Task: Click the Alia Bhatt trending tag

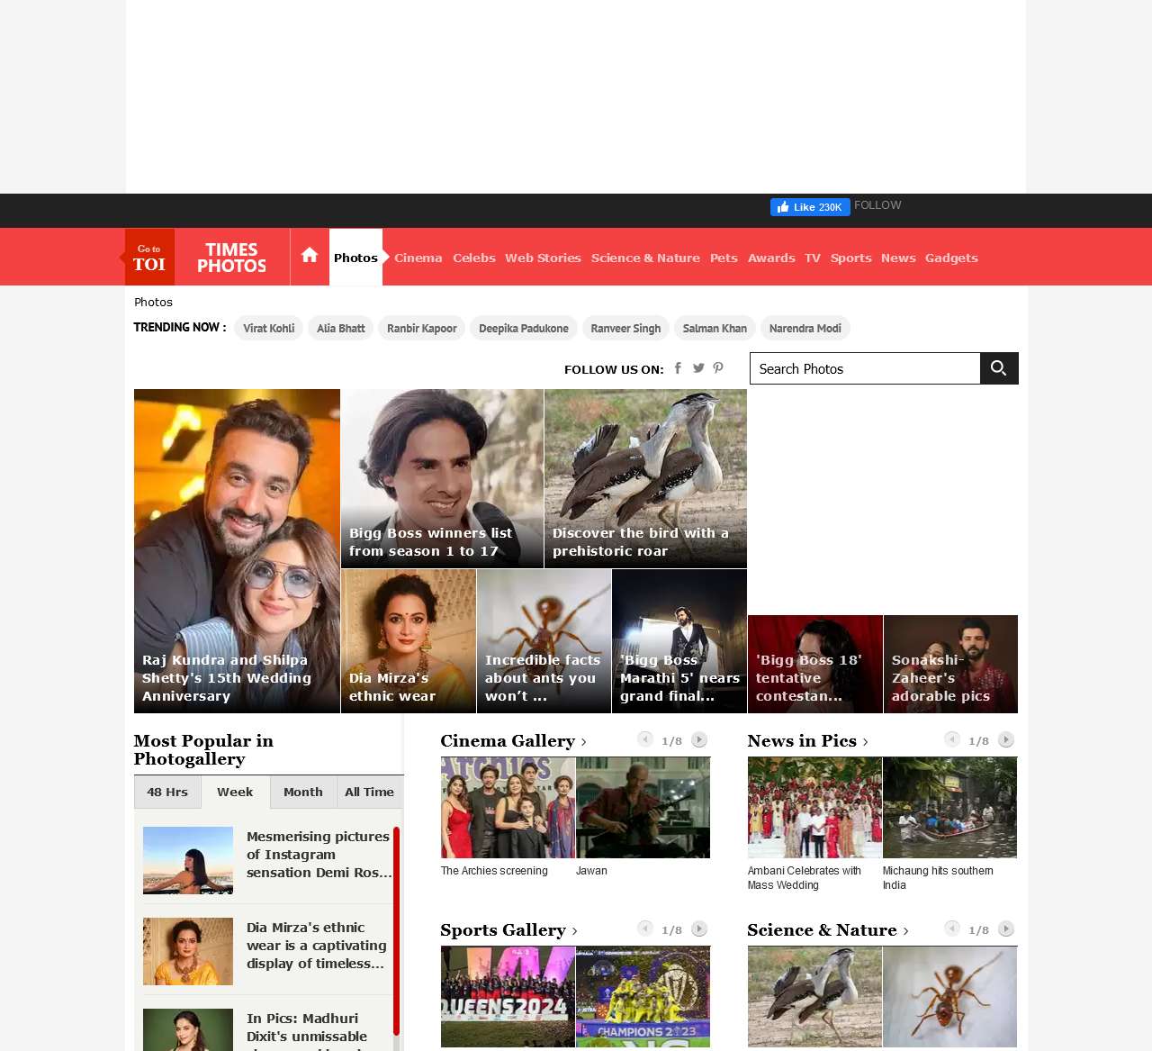Action: (x=341, y=328)
